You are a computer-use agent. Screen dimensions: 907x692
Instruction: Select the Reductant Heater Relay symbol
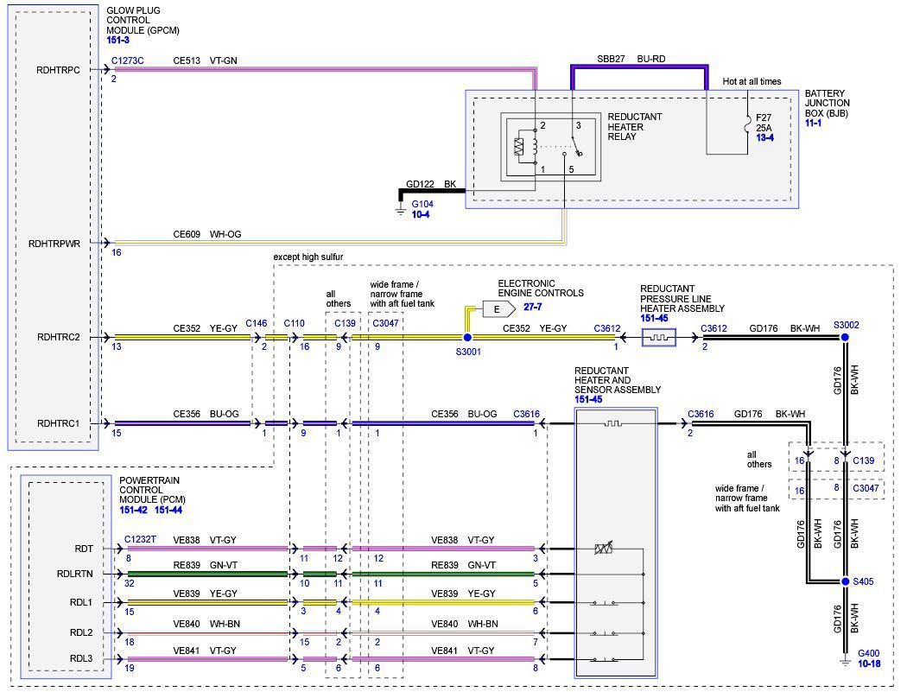coord(553,145)
